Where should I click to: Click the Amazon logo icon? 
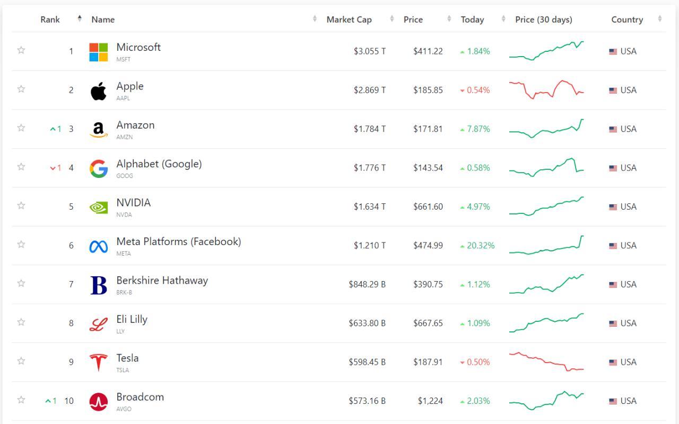(x=99, y=130)
